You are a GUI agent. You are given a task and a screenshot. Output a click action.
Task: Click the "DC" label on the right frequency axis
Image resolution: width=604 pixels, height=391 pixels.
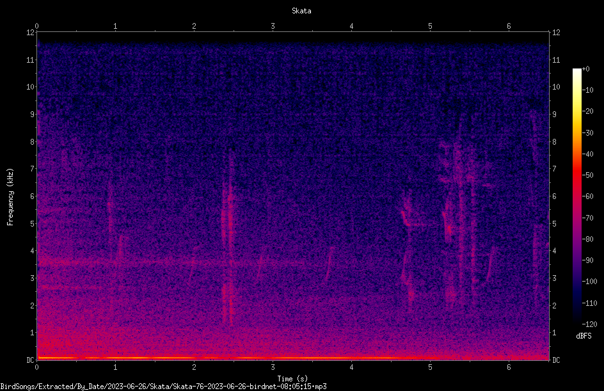click(x=556, y=360)
